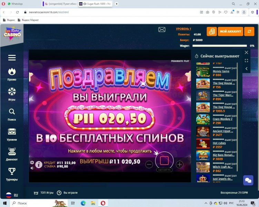Decrease the bet with minus button
Viewport: 259px width, 207px height.
pos(149,164)
